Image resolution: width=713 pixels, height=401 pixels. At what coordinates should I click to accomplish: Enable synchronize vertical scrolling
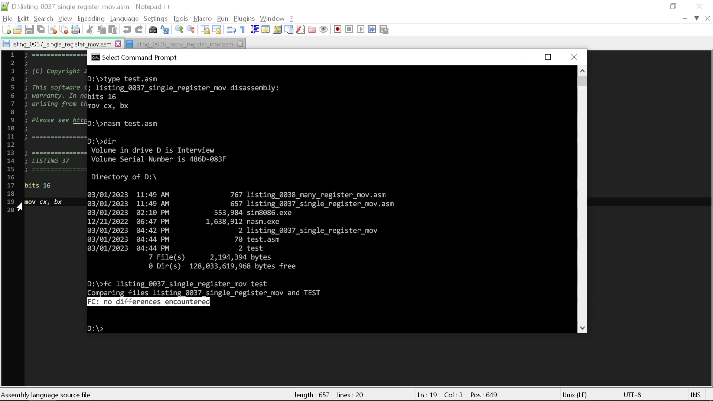pos(205,29)
